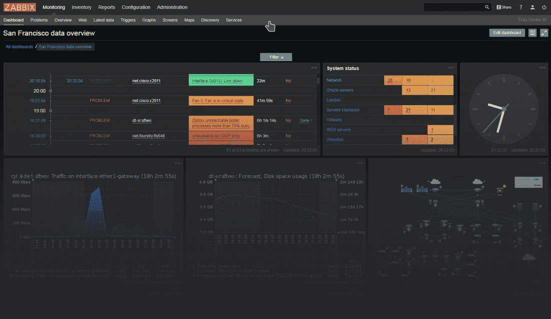Screen dimensions: 551x319
Task: Click the Edit dashboard button
Action: 507,33
